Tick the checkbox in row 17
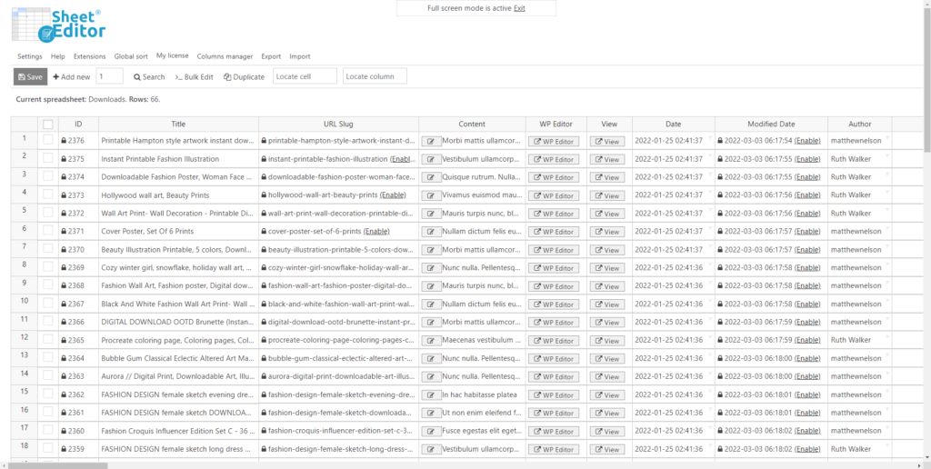 click(x=48, y=429)
